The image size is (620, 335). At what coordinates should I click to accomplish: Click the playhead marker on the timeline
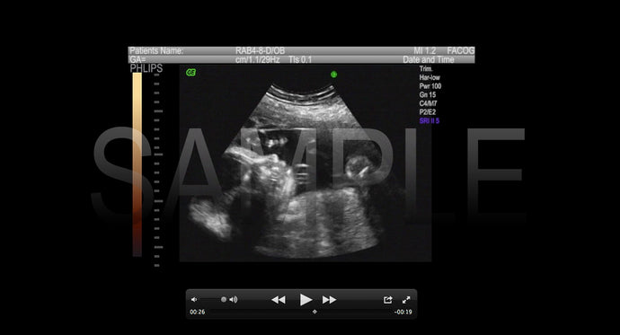pyautogui.click(x=314, y=312)
